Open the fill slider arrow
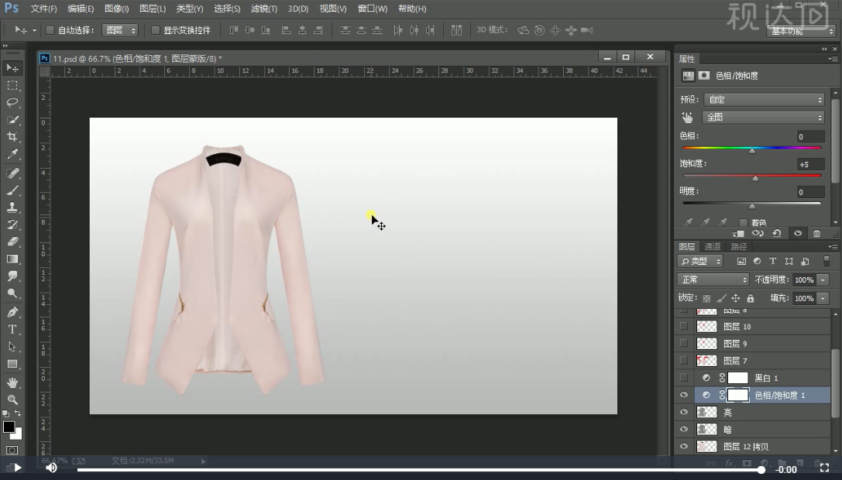The image size is (842, 480). pos(823,298)
